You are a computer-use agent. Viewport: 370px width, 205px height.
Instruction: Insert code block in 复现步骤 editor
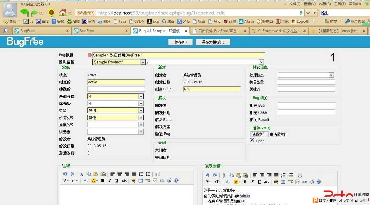tap(297, 182)
